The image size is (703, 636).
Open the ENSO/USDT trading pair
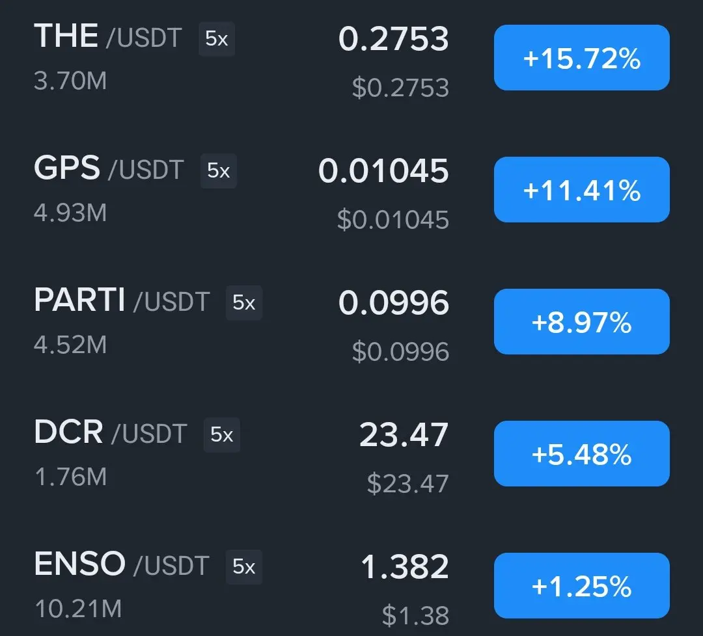[x=122, y=564]
